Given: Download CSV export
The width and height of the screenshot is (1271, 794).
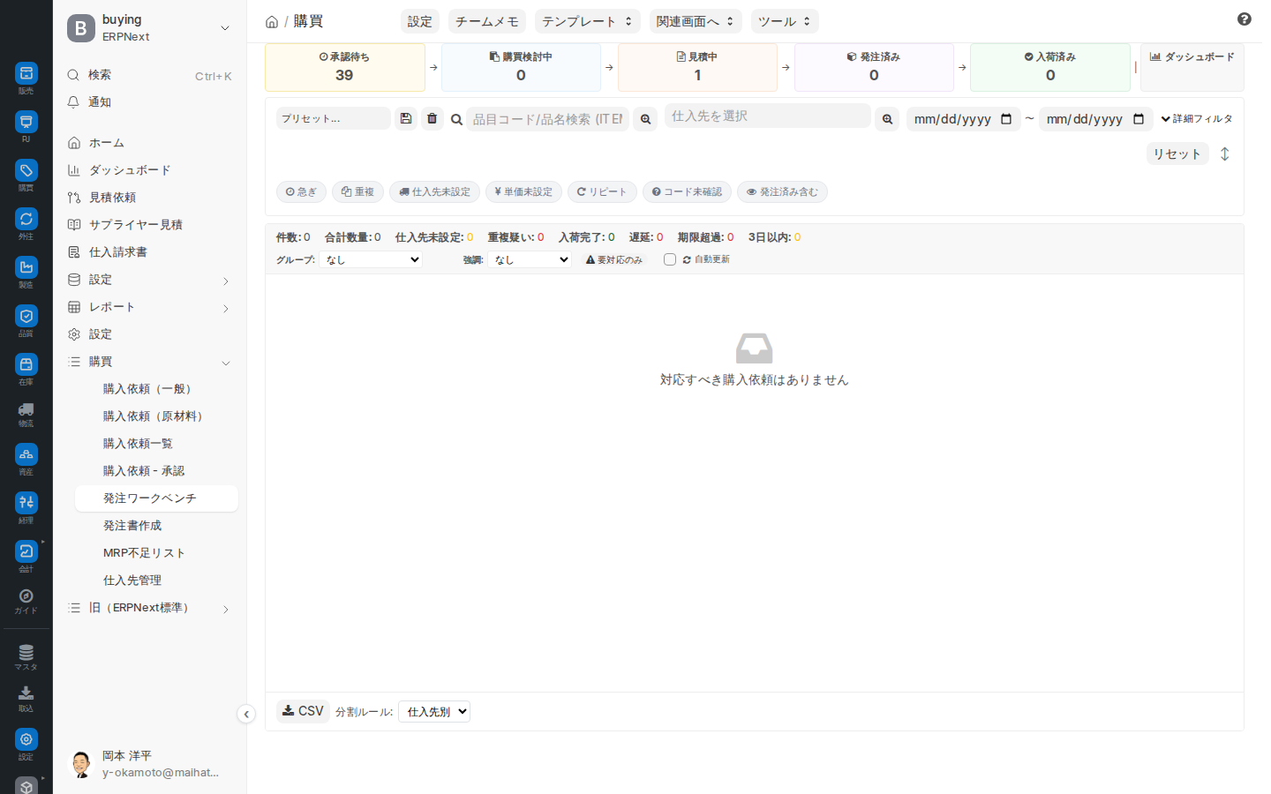Looking at the screenshot, I should [303, 711].
